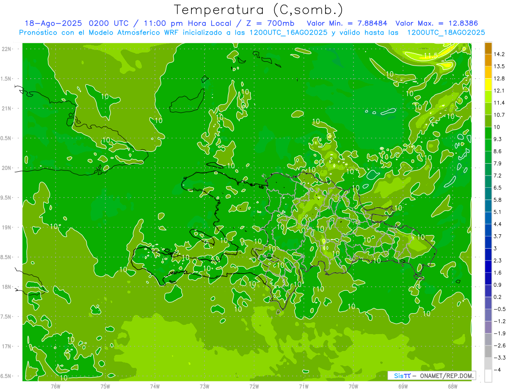Screen dimensions: 508x392
Task: Click the "13.5" color scale label
Action: coord(499,66)
